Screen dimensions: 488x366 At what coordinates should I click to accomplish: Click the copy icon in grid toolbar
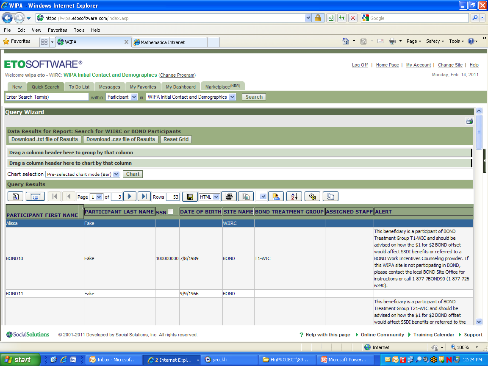tap(246, 197)
